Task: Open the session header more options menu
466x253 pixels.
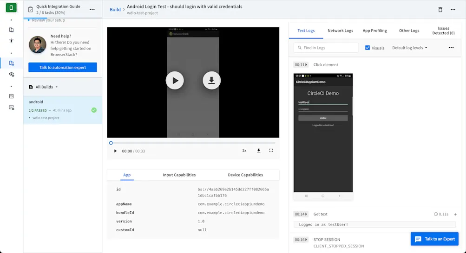Action: tap(453, 9)
